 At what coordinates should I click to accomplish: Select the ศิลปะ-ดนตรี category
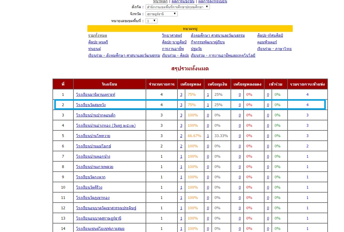(98, 42)
